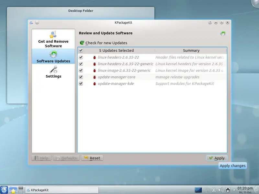The width and height of the screenshot is (259, 194).
Task: Click the Reset button
Action: (x=92, y=158)
